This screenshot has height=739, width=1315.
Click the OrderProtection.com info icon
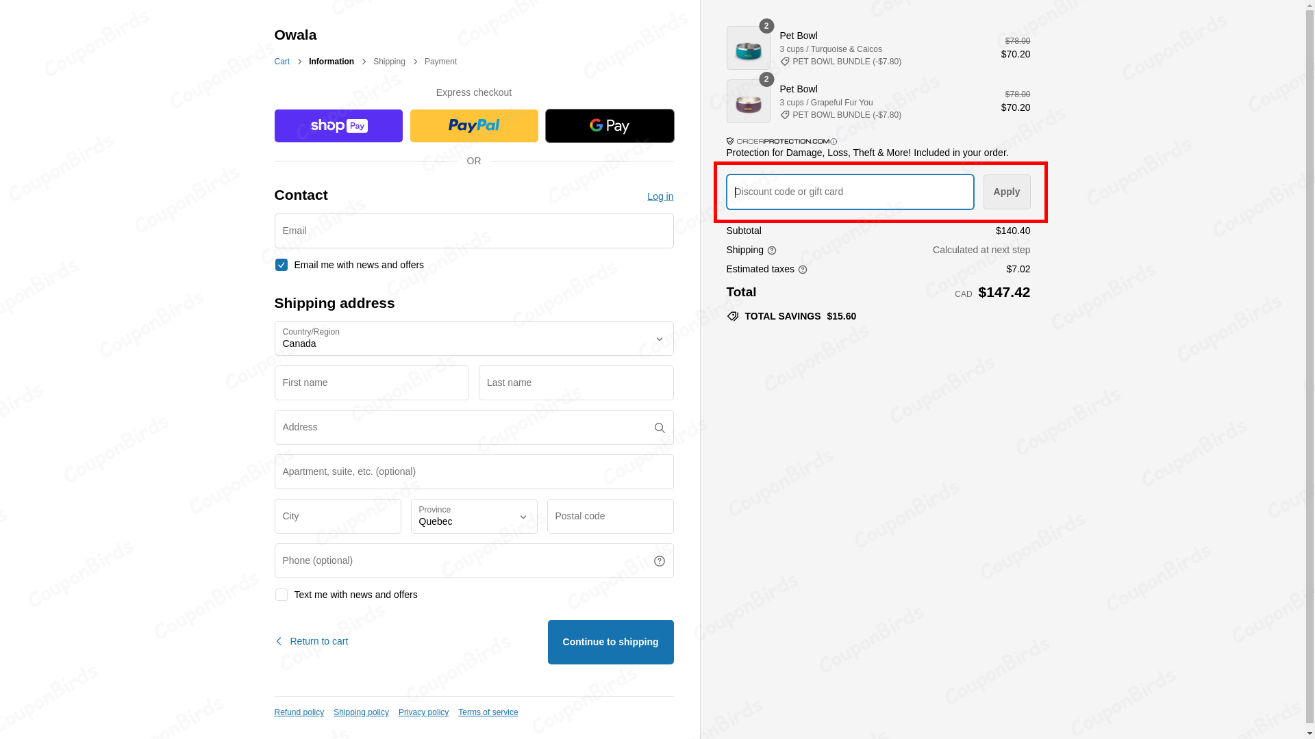click(834, 142)
